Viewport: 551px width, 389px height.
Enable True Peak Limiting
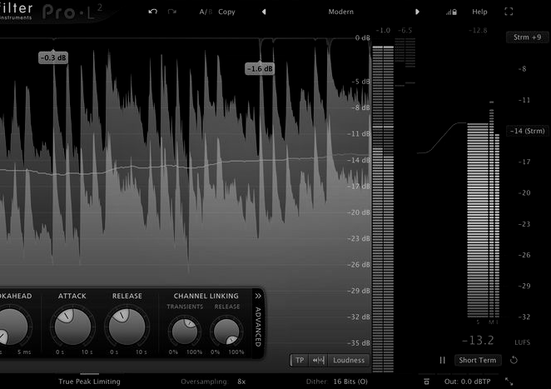click(89, 381)
